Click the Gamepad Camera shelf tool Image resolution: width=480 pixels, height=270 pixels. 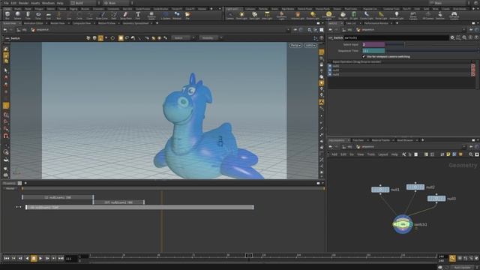coord(454,15)
